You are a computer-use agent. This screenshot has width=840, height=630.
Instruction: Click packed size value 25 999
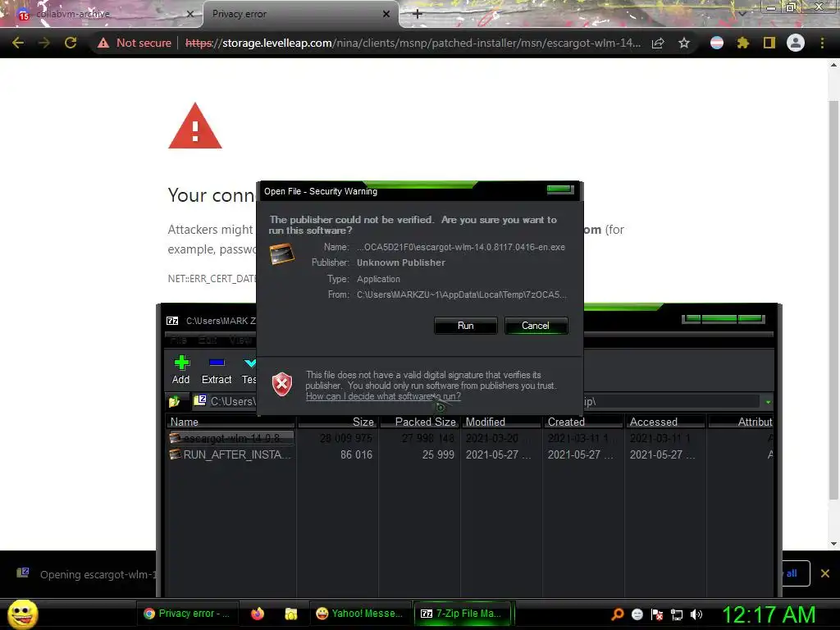[x=438, y=454]
